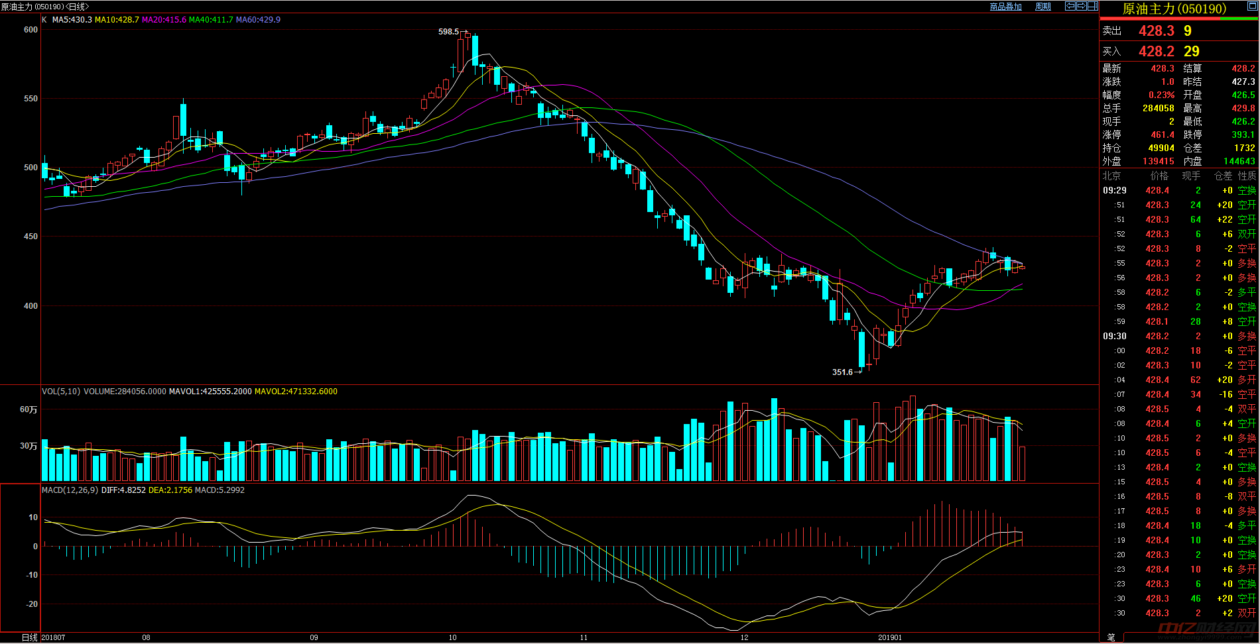Click the MAVOL1:425555.2000 label
This screenshot has height=644, width=1260.
click(210, 392)
